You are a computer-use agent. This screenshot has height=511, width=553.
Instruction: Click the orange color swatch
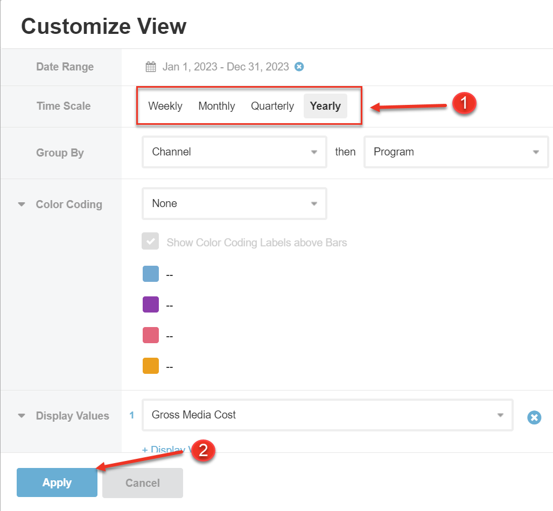point(151,366)
